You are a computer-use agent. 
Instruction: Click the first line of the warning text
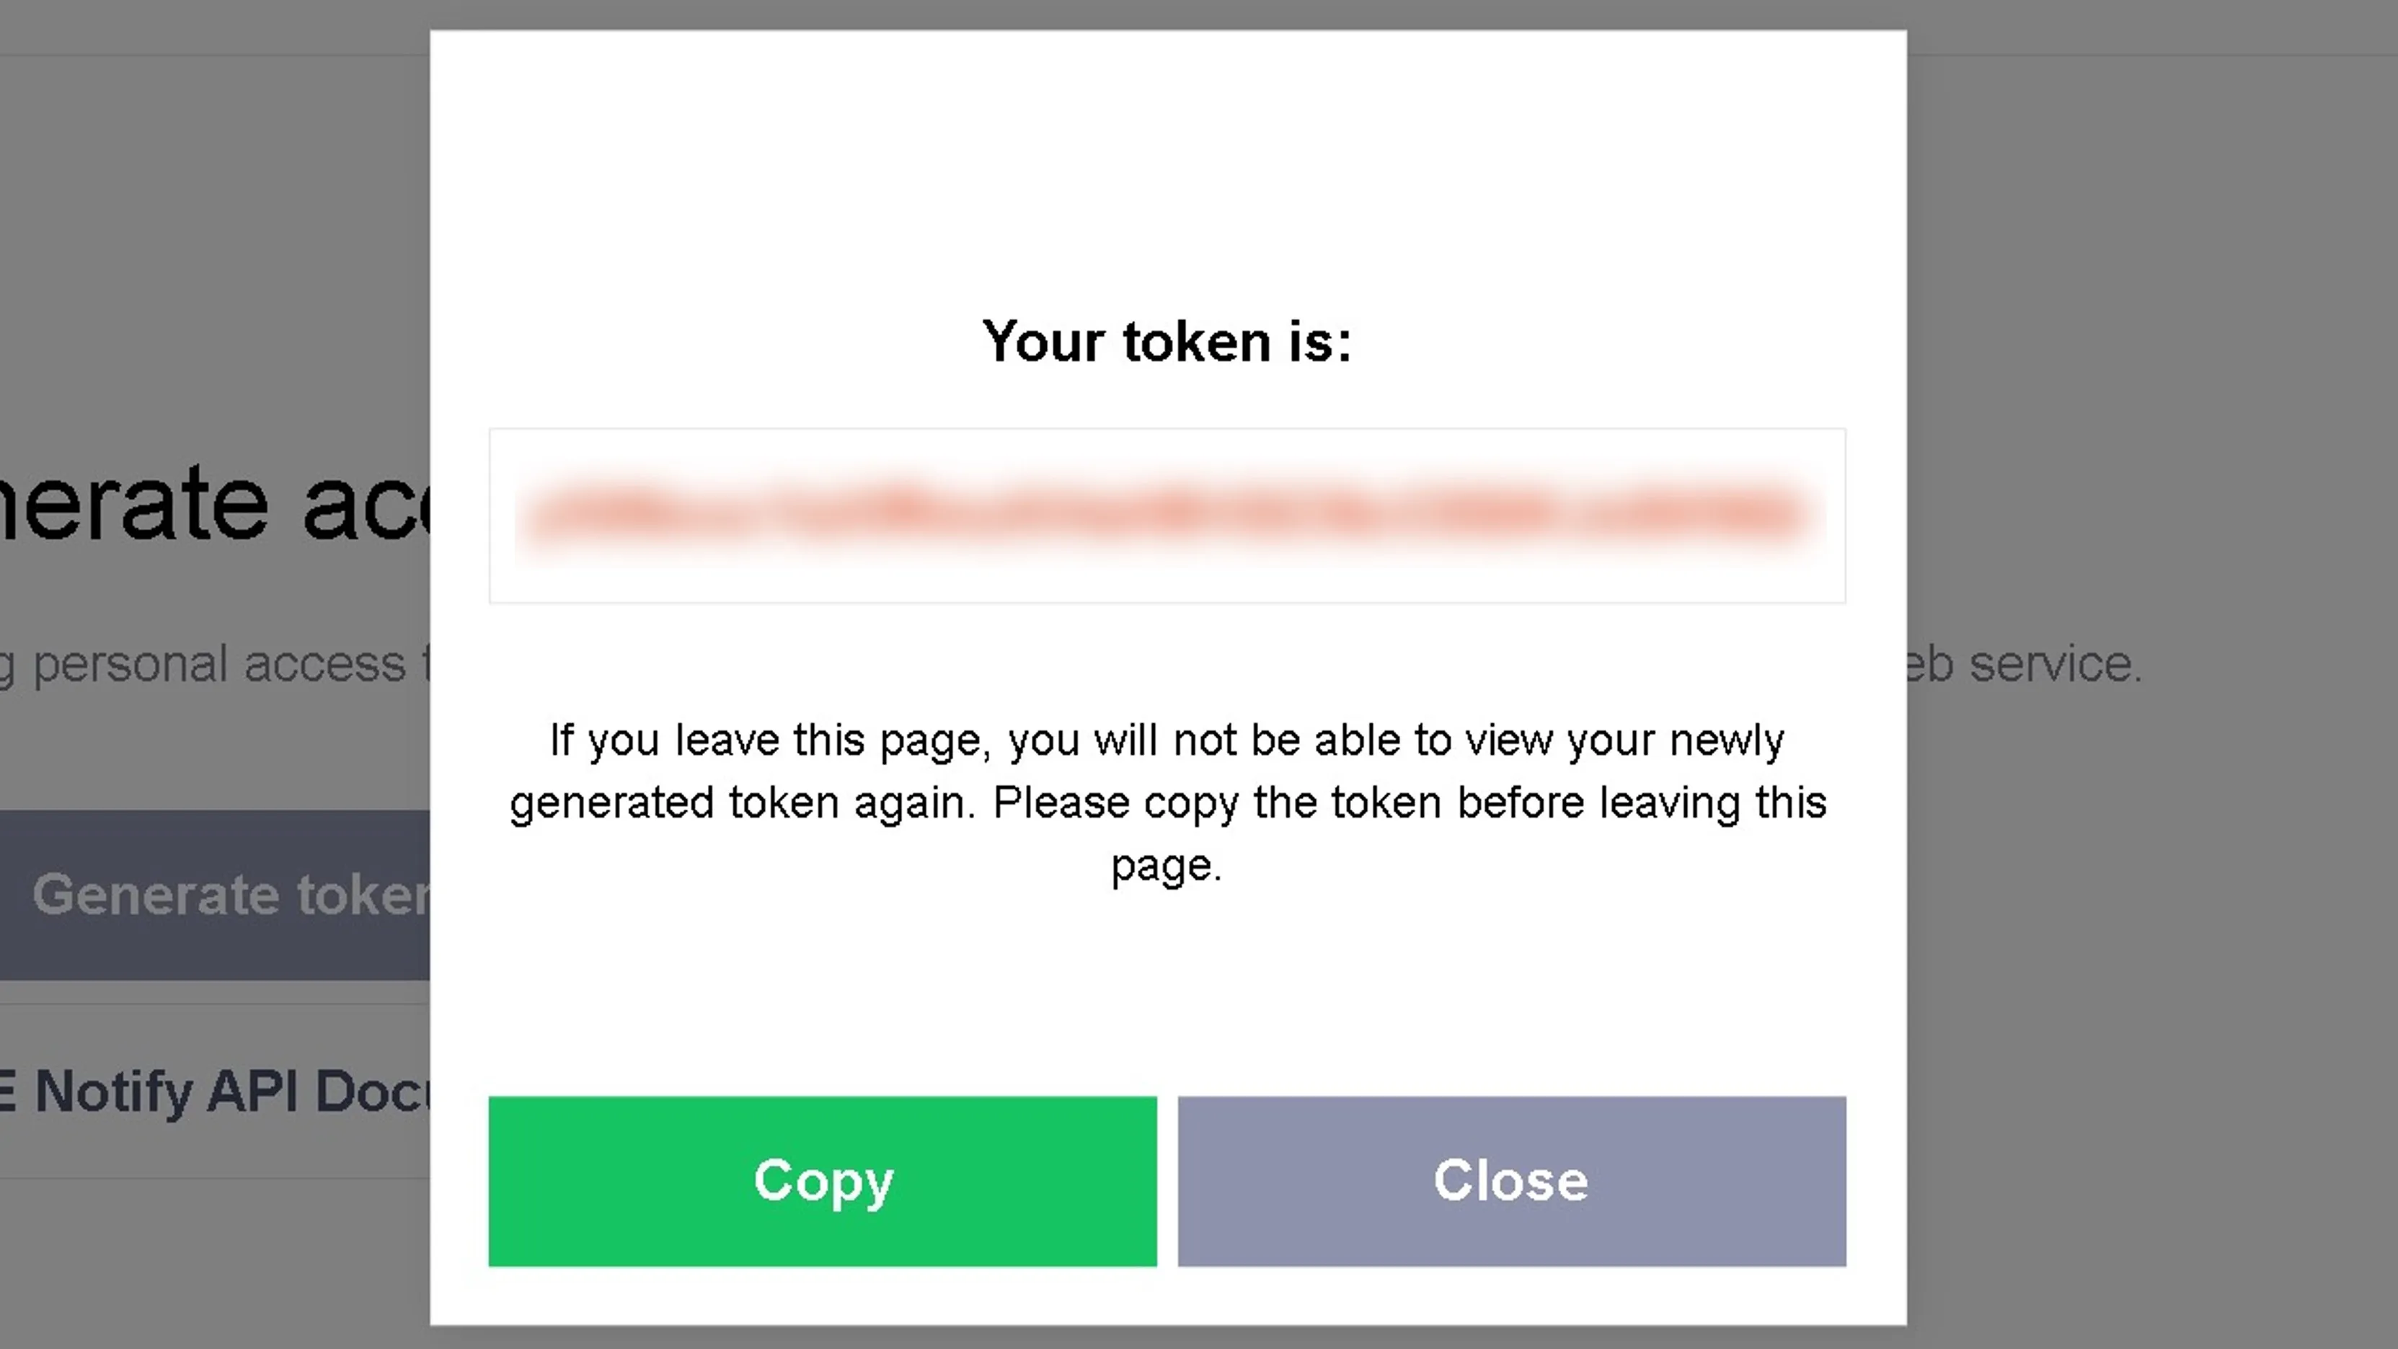tap(1167, 740)
